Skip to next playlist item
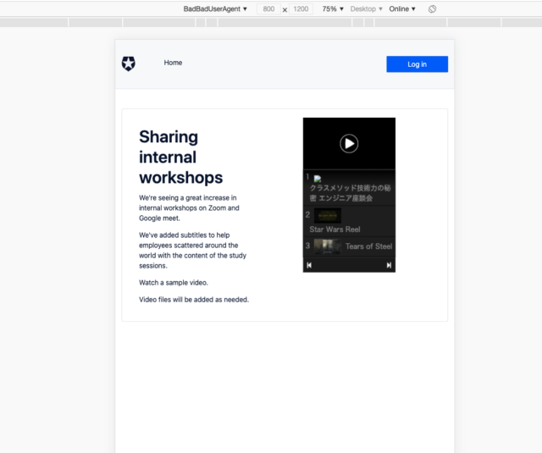The width and height of the screenshot is (542, 453). click(x=389, y=265)
